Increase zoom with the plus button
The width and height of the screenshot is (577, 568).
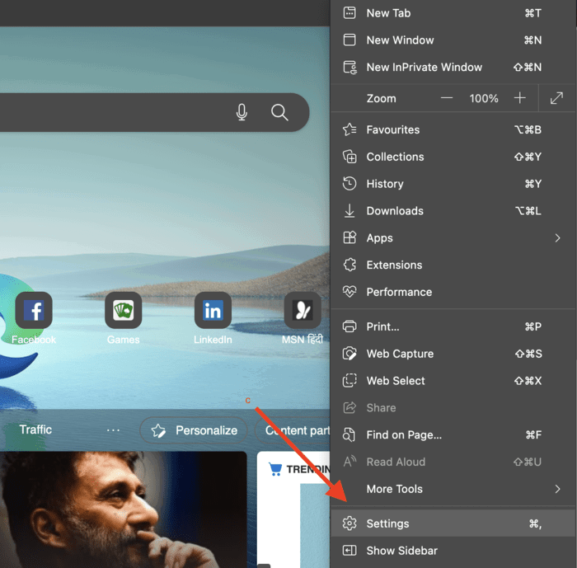click(519, 98)
